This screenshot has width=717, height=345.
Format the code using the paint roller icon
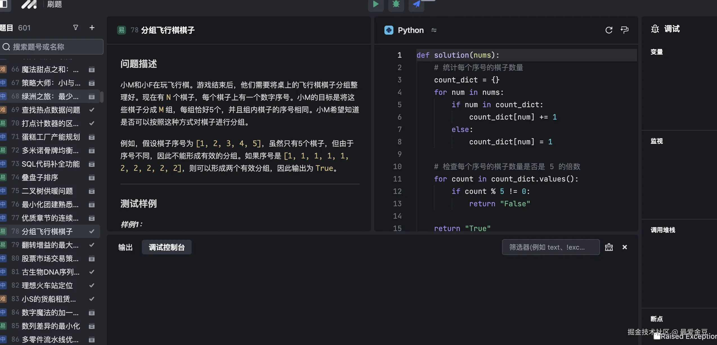tap(625, 30)
